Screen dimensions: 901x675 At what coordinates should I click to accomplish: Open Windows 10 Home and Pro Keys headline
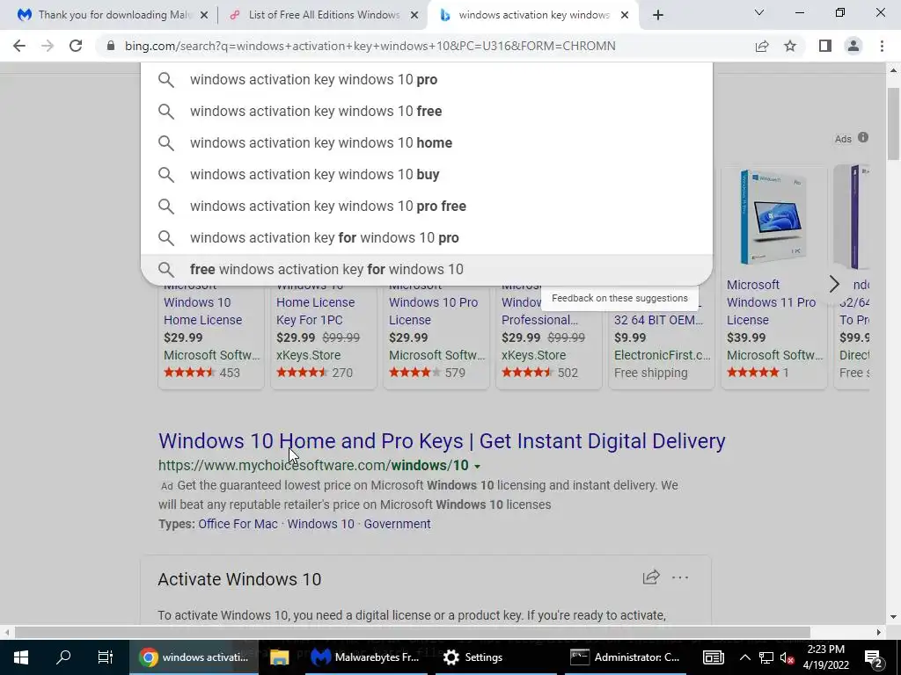pos(442,441)
